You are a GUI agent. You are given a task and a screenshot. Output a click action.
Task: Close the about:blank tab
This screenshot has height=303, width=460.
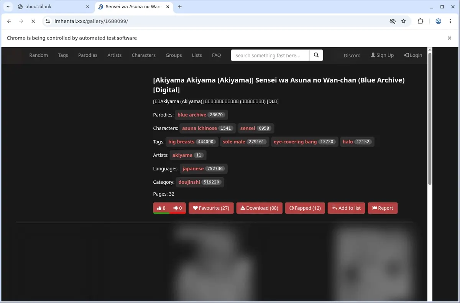(87, 7)
